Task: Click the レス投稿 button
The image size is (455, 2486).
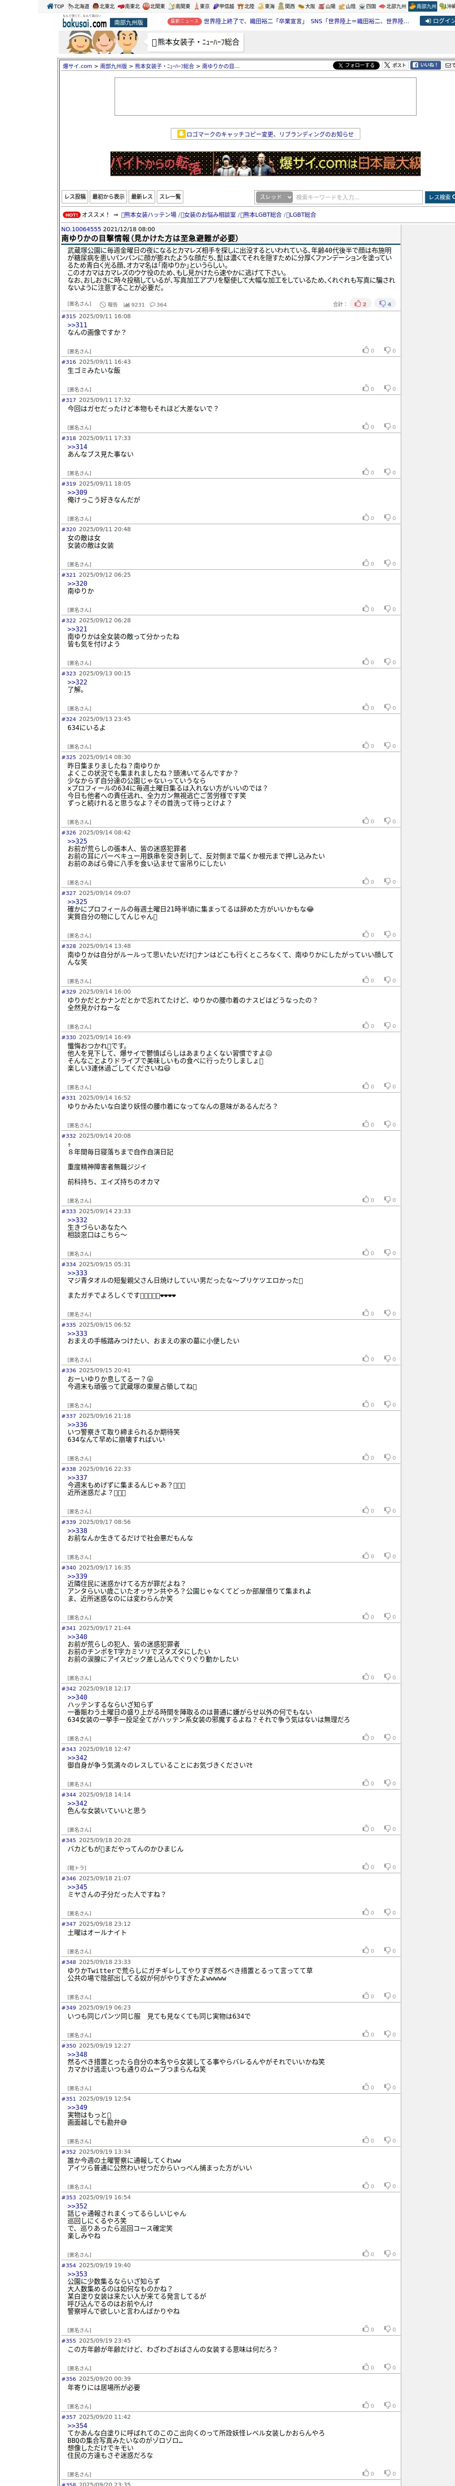Action: 74,197
